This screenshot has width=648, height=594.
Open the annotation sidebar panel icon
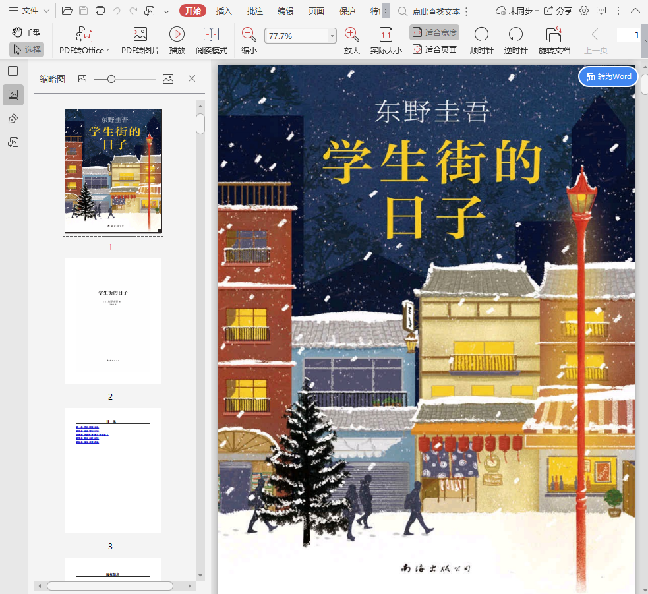[13, 119]
